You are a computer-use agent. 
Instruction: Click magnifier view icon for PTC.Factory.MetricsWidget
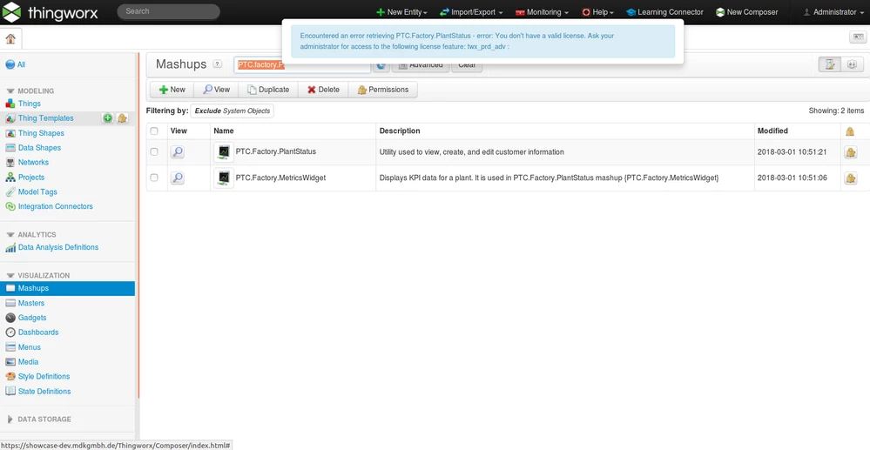coord(178,178)
